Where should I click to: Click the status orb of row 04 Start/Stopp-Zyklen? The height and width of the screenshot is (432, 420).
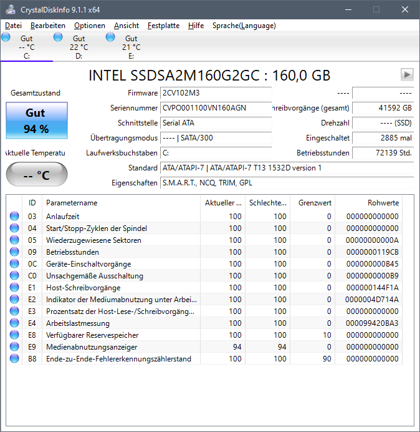[x=14, y=228]
